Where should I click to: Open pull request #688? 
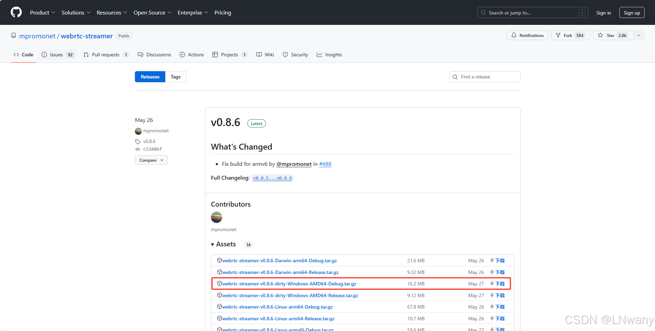[325, 164]
